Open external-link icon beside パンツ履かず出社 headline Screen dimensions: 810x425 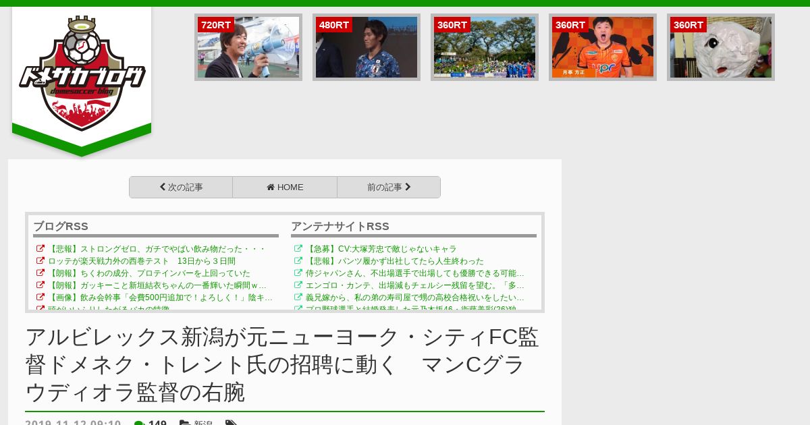coord(298,261)
